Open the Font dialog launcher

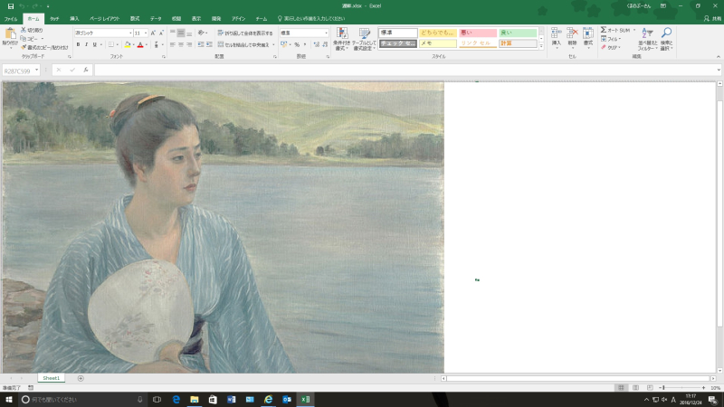tap(164, 57)
